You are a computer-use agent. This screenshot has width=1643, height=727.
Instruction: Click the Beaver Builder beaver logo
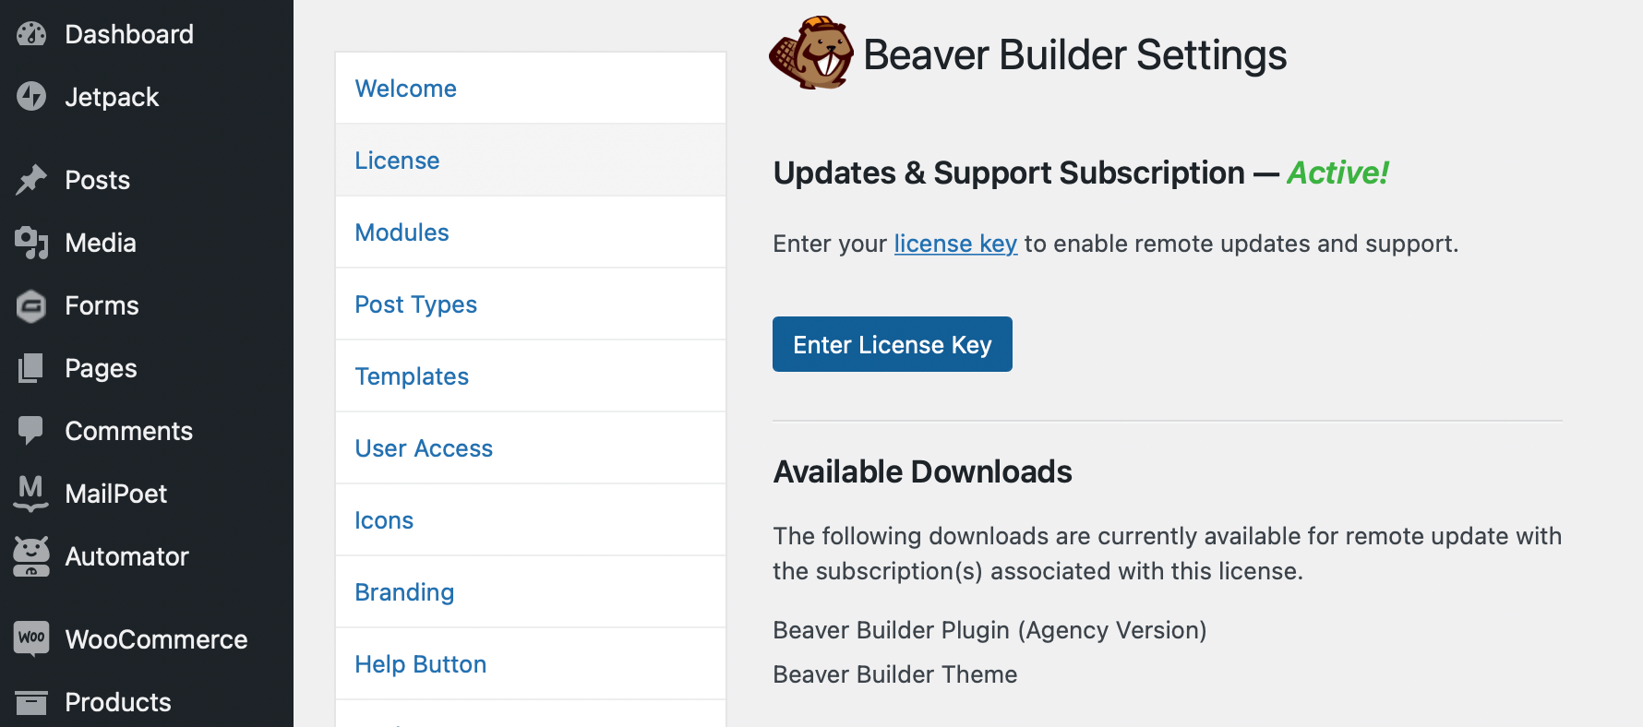coord(811,54)
